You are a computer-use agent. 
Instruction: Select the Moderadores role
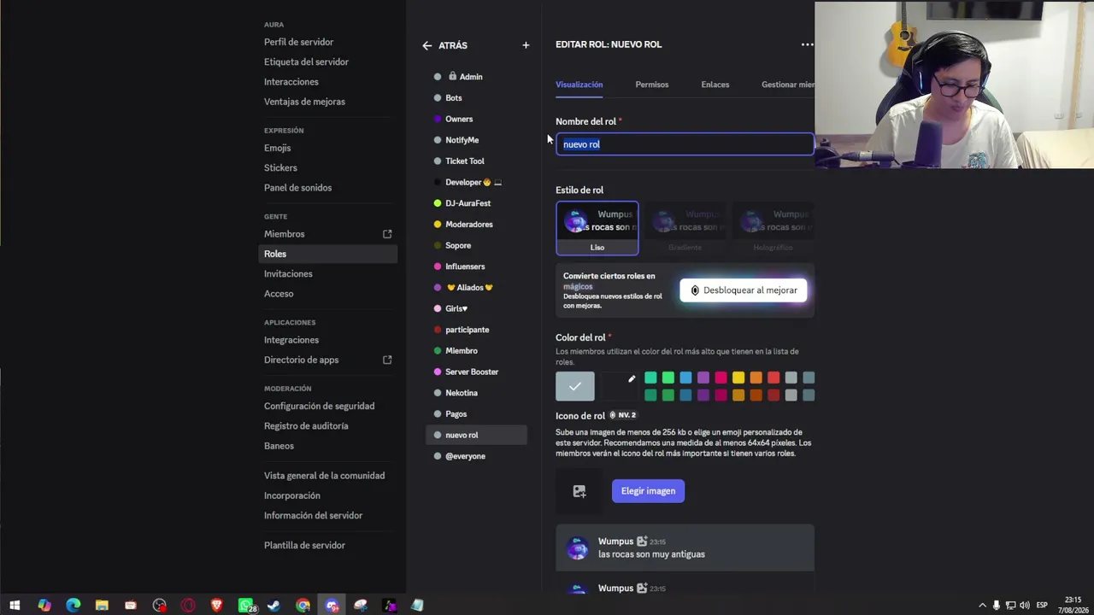(476, 225)
